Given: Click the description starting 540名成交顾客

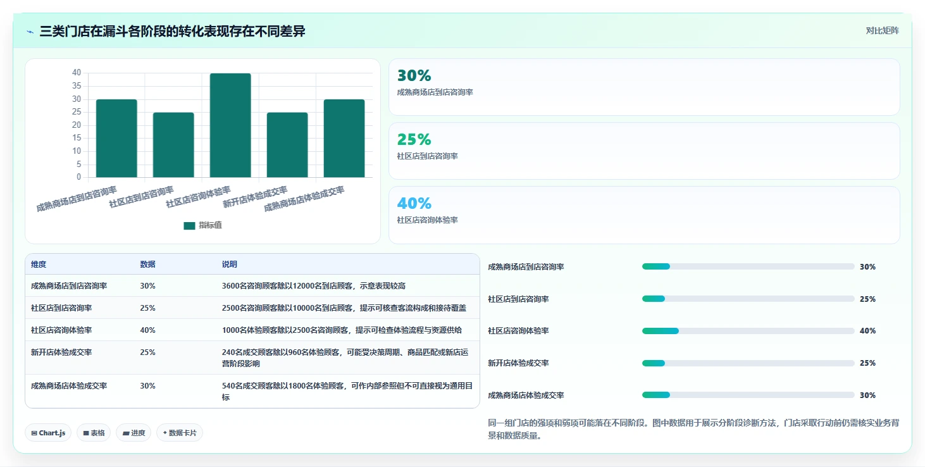Looking at the screenshot, I should point(347,392).
